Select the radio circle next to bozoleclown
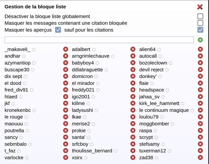 [x=171, y=63]
